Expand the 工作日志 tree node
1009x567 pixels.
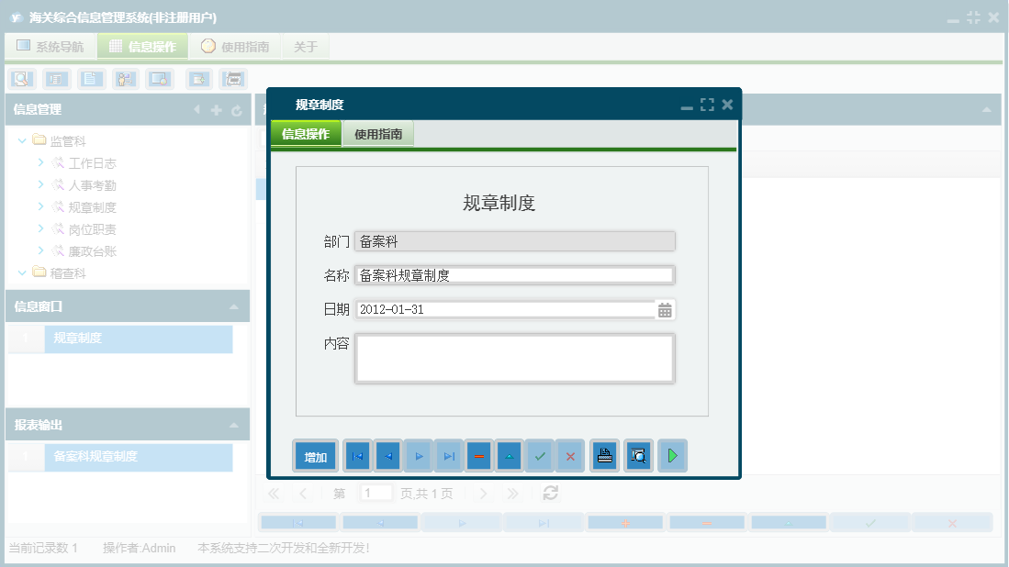point(39,162)
